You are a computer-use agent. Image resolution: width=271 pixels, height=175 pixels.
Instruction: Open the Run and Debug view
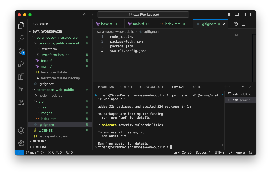click(x=21, y=64)
